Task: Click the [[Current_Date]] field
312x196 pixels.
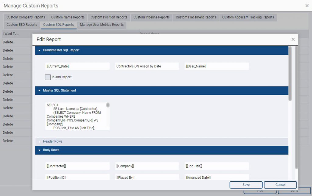Action: tap(77, 66)
